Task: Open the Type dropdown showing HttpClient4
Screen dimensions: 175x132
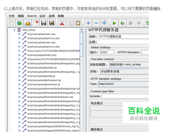Action: tap(124, 84)
